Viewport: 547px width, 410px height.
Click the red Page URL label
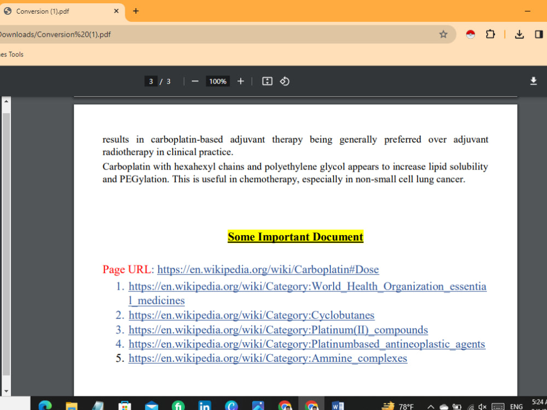127,270
